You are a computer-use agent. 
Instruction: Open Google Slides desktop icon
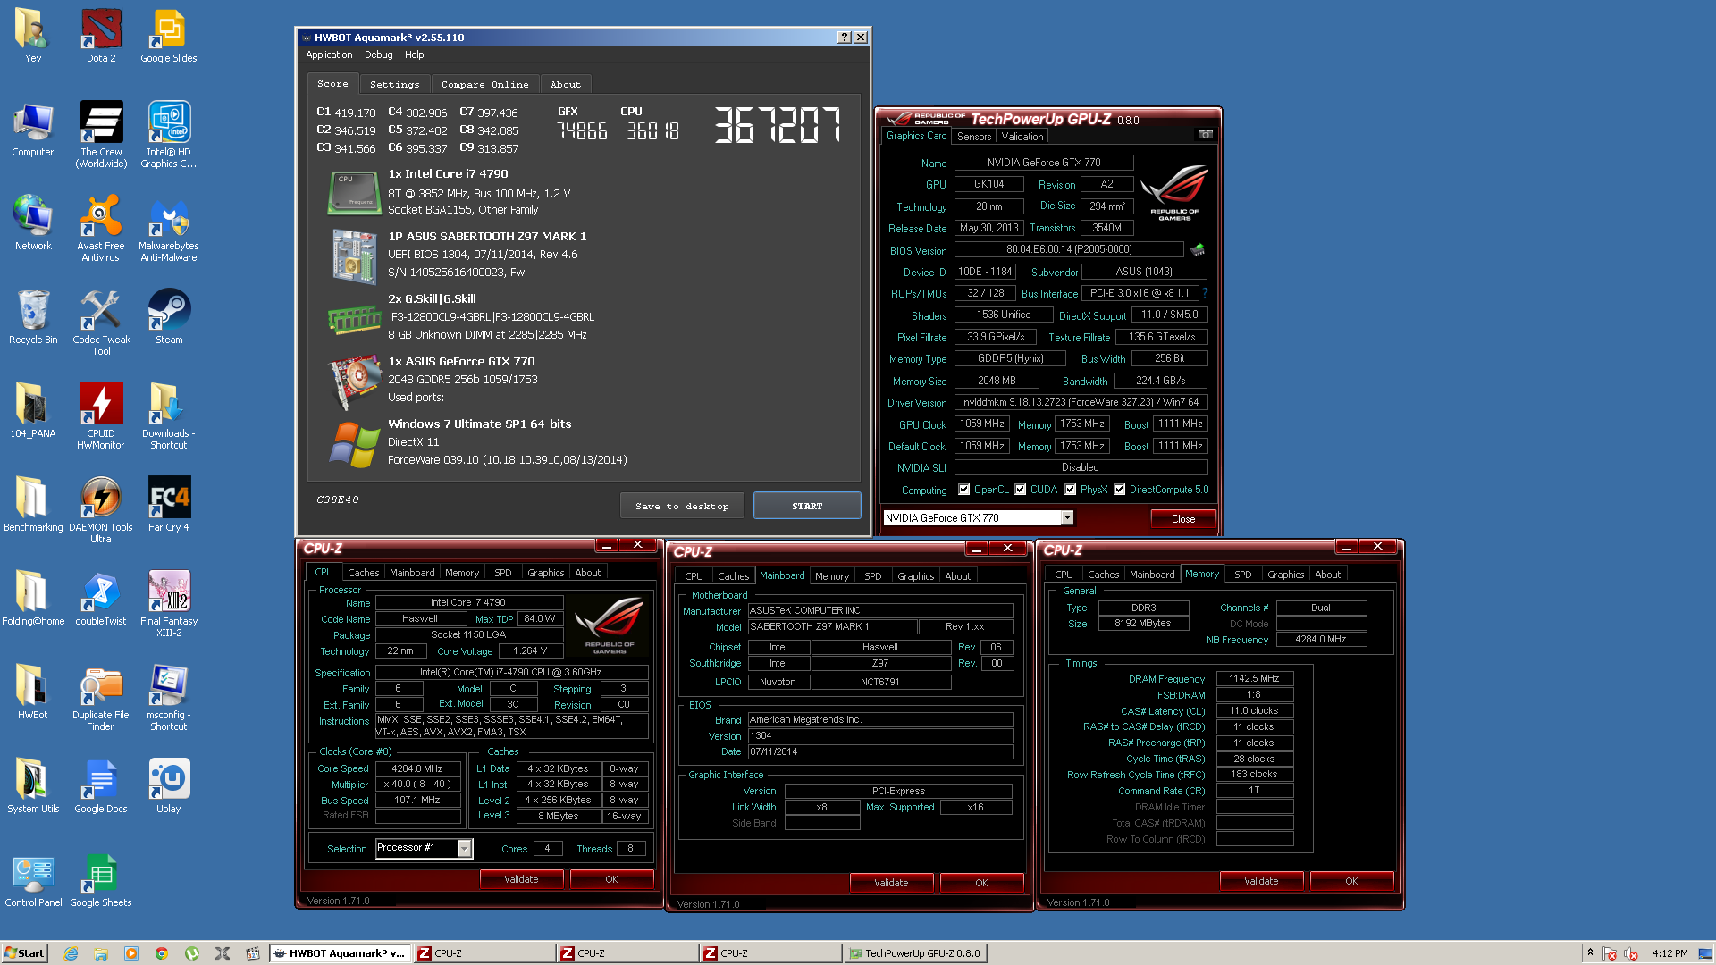[x=169, y=36]
